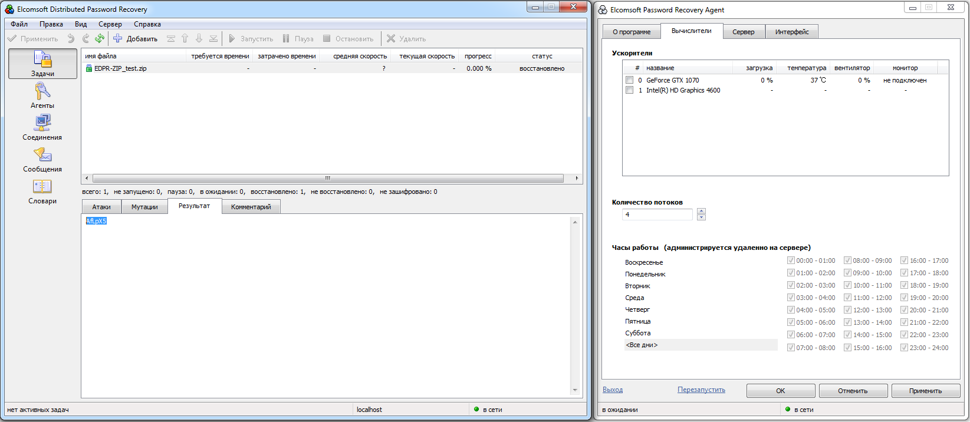The height and width of the screenshot is (422, 970).
Task: Increase thread count with up stepper arrow
Action: point(701,211)
